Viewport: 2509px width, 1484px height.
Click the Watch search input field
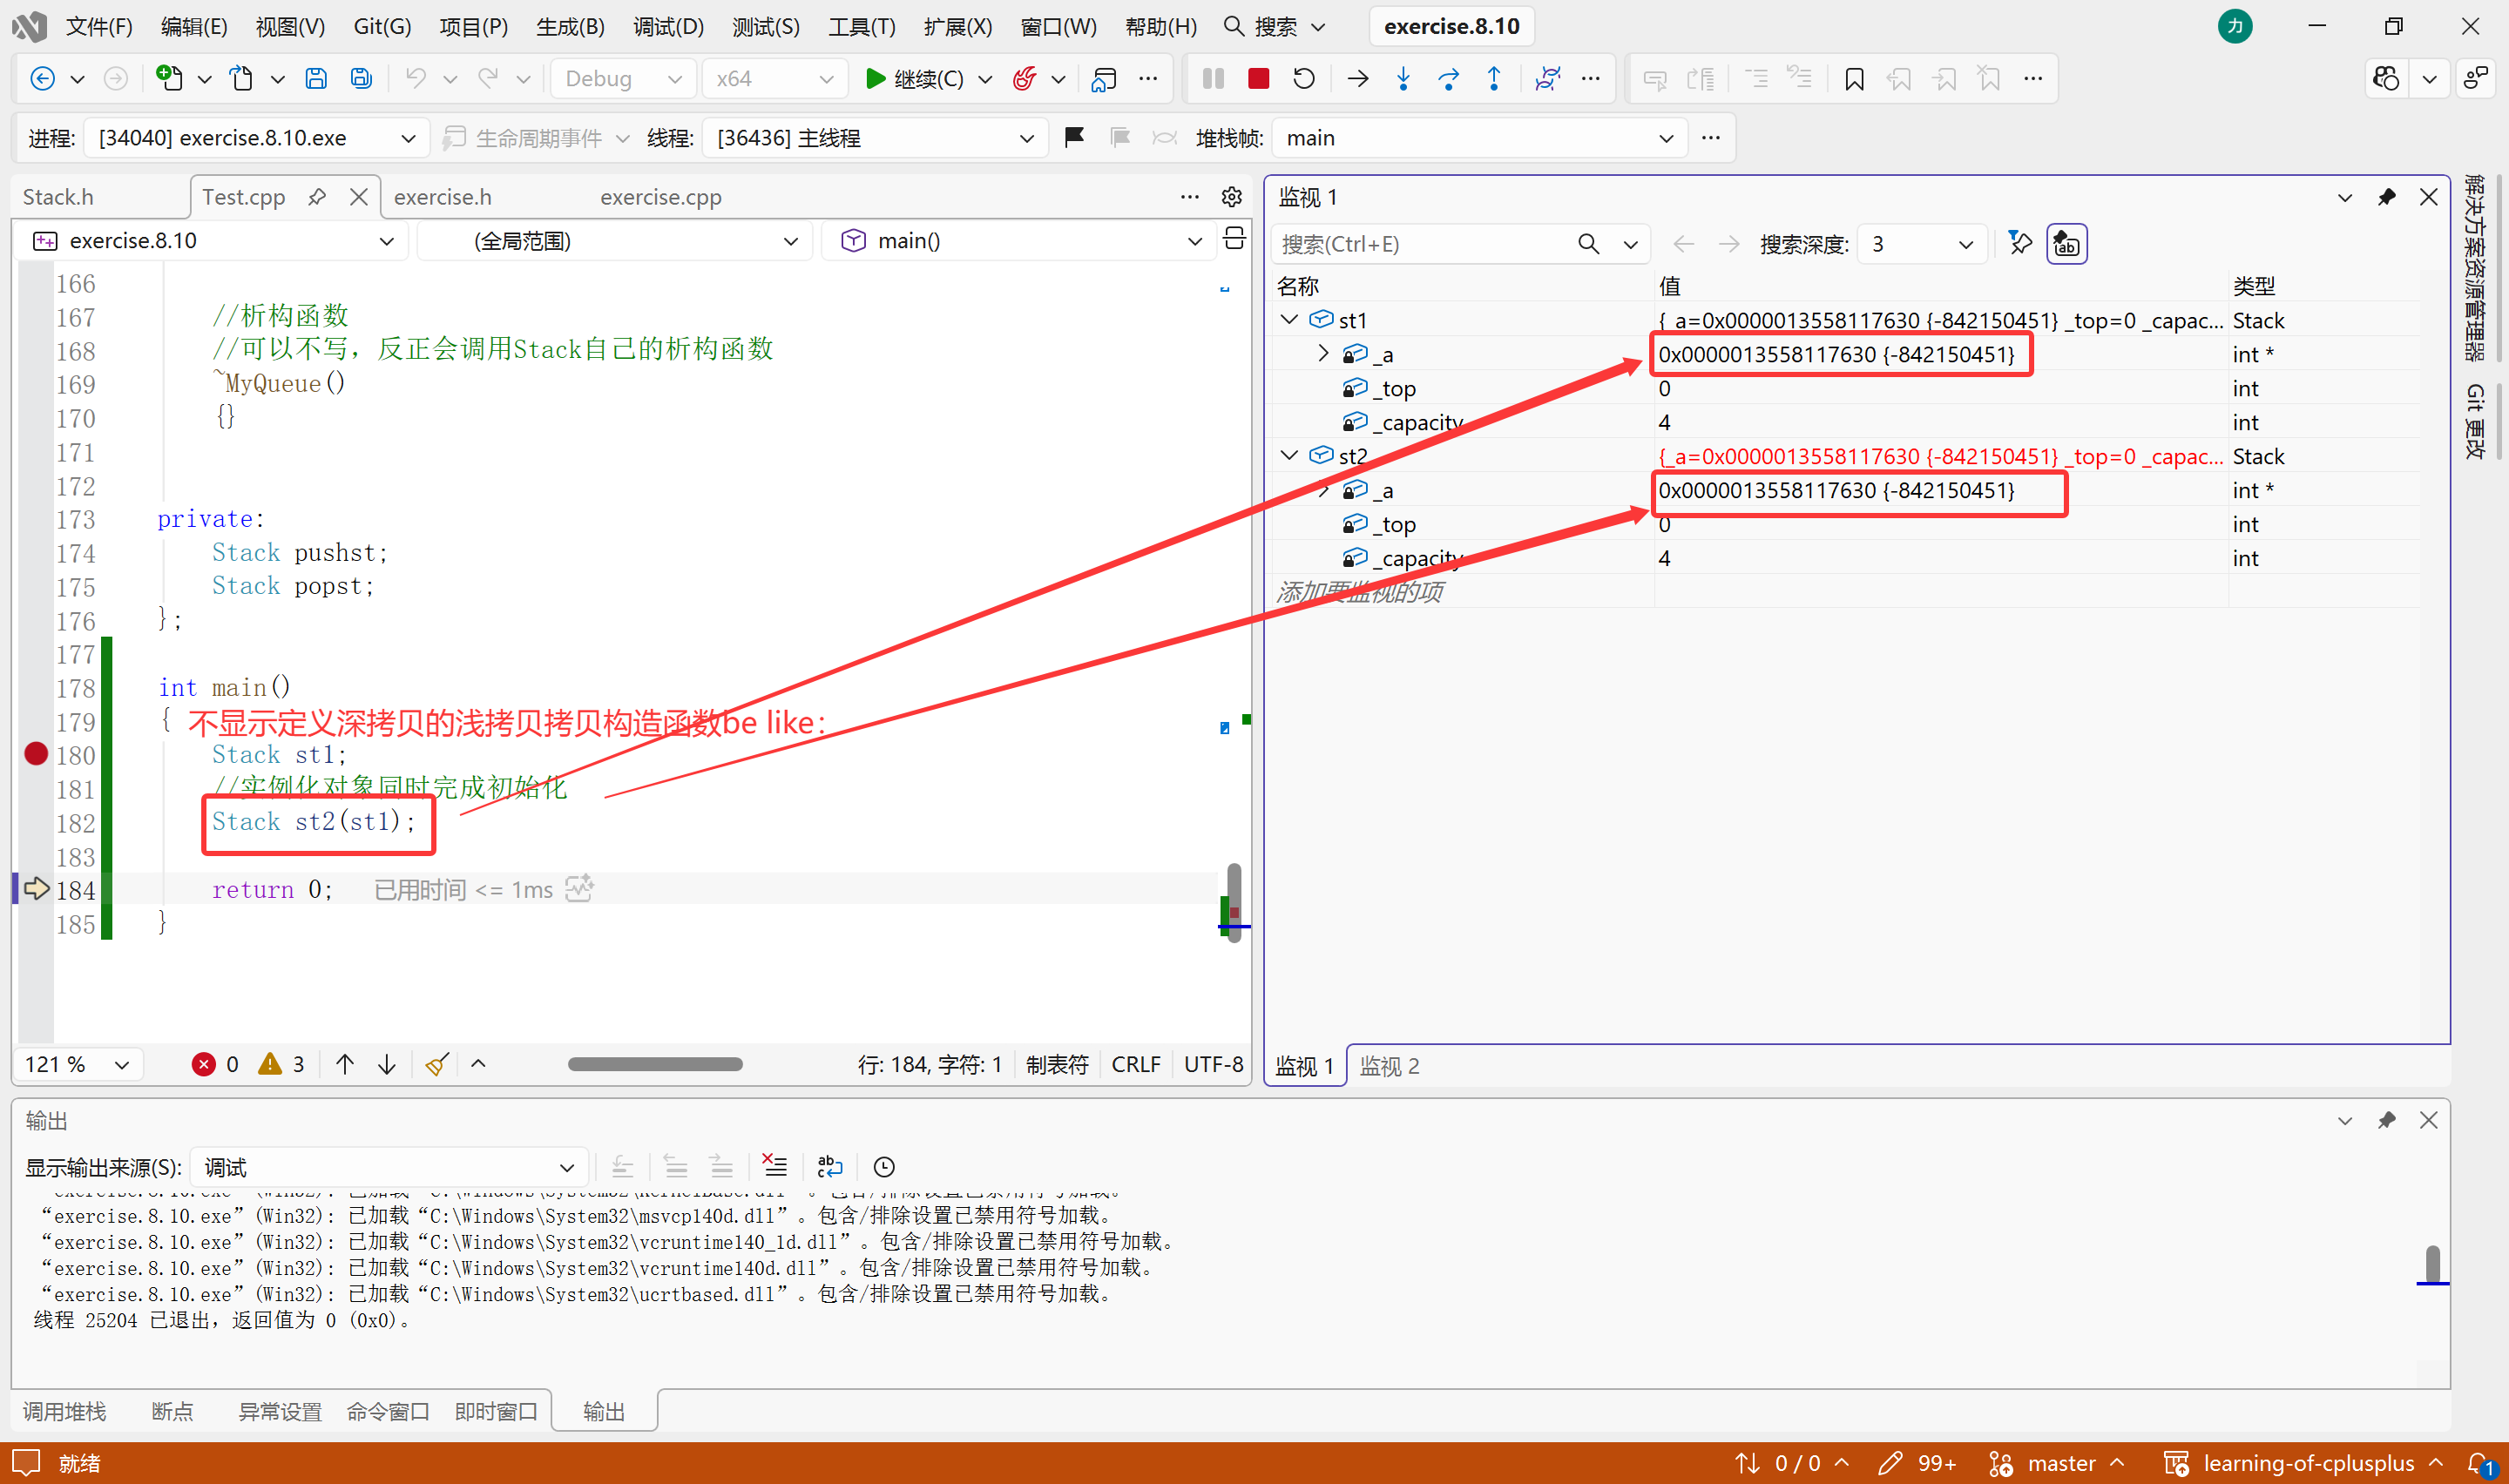tap(1427, 244)
